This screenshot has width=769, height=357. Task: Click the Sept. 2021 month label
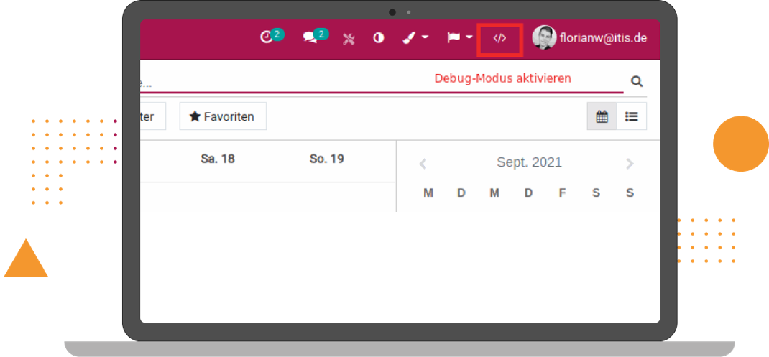pos(529,163)
